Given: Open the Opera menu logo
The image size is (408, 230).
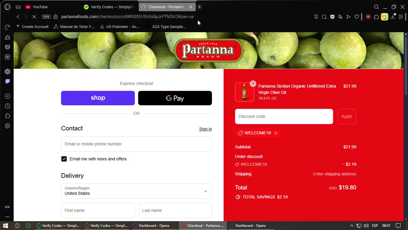Looking at the screenshot, I should point(8,7).
